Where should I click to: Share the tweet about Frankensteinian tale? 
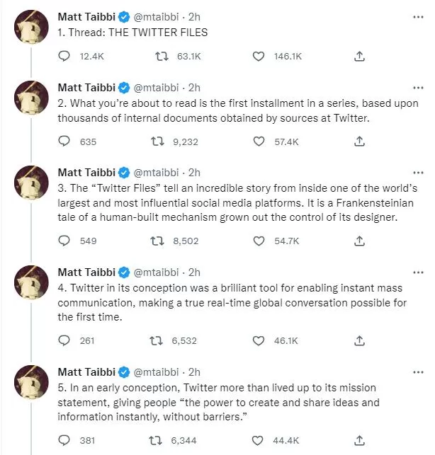359,241
